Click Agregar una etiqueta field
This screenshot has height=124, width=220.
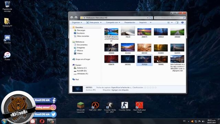coord(120,90)
